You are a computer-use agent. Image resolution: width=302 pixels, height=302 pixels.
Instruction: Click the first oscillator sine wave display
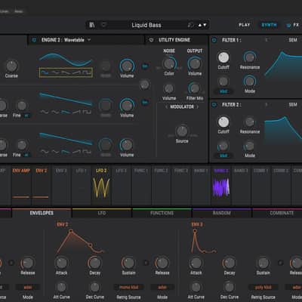(66, 60)
